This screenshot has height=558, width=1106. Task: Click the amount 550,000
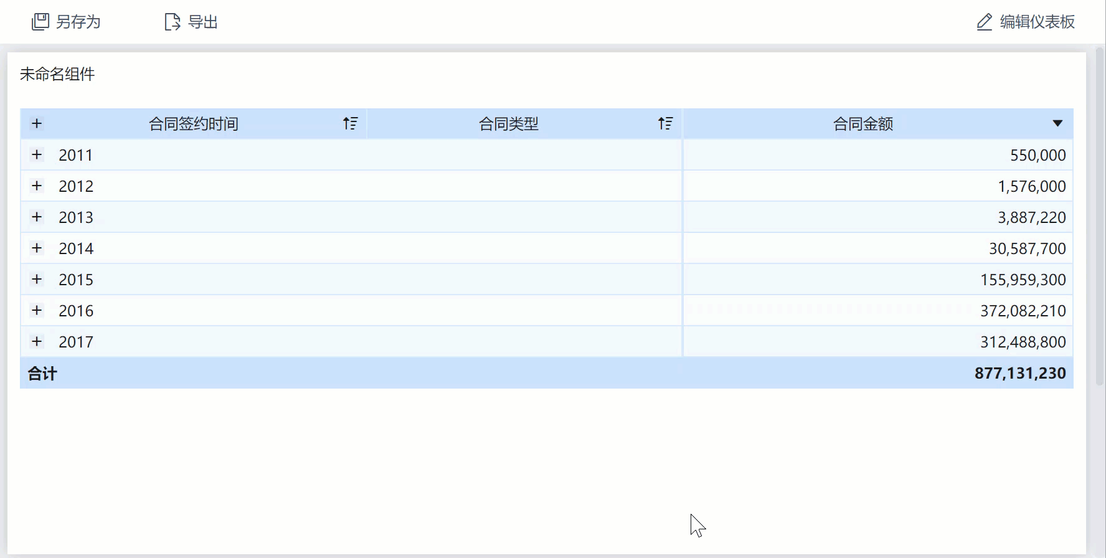point(1038,155)
